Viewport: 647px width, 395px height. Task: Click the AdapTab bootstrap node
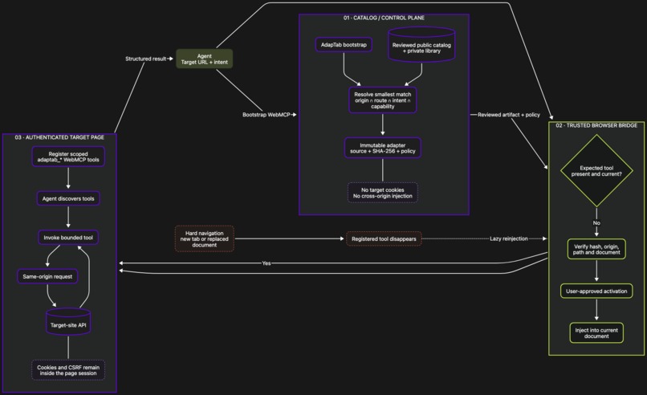tap(344, 45)
